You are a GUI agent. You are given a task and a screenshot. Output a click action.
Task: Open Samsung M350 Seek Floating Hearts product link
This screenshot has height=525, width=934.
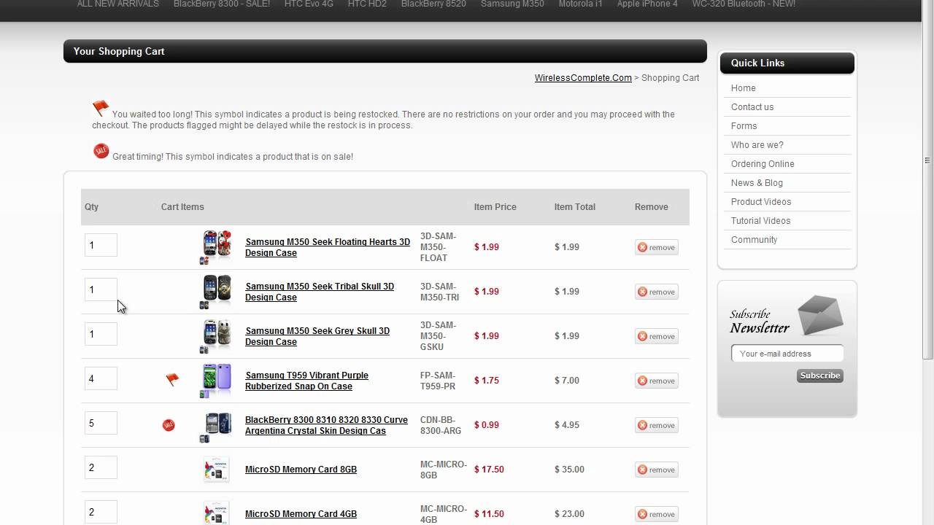(328, 247)
